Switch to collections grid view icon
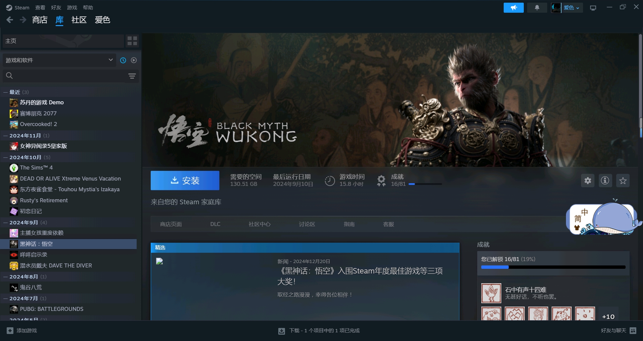Image resolution: width=643 pixels, height=341 pixels. point(132,41)
